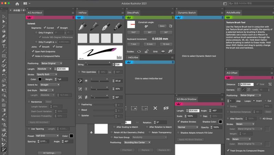Click the Color swatch beside Weight in AG Architect
Viewport: 274px width, 155px height.
pyautogui.click(x=40, y=79)
